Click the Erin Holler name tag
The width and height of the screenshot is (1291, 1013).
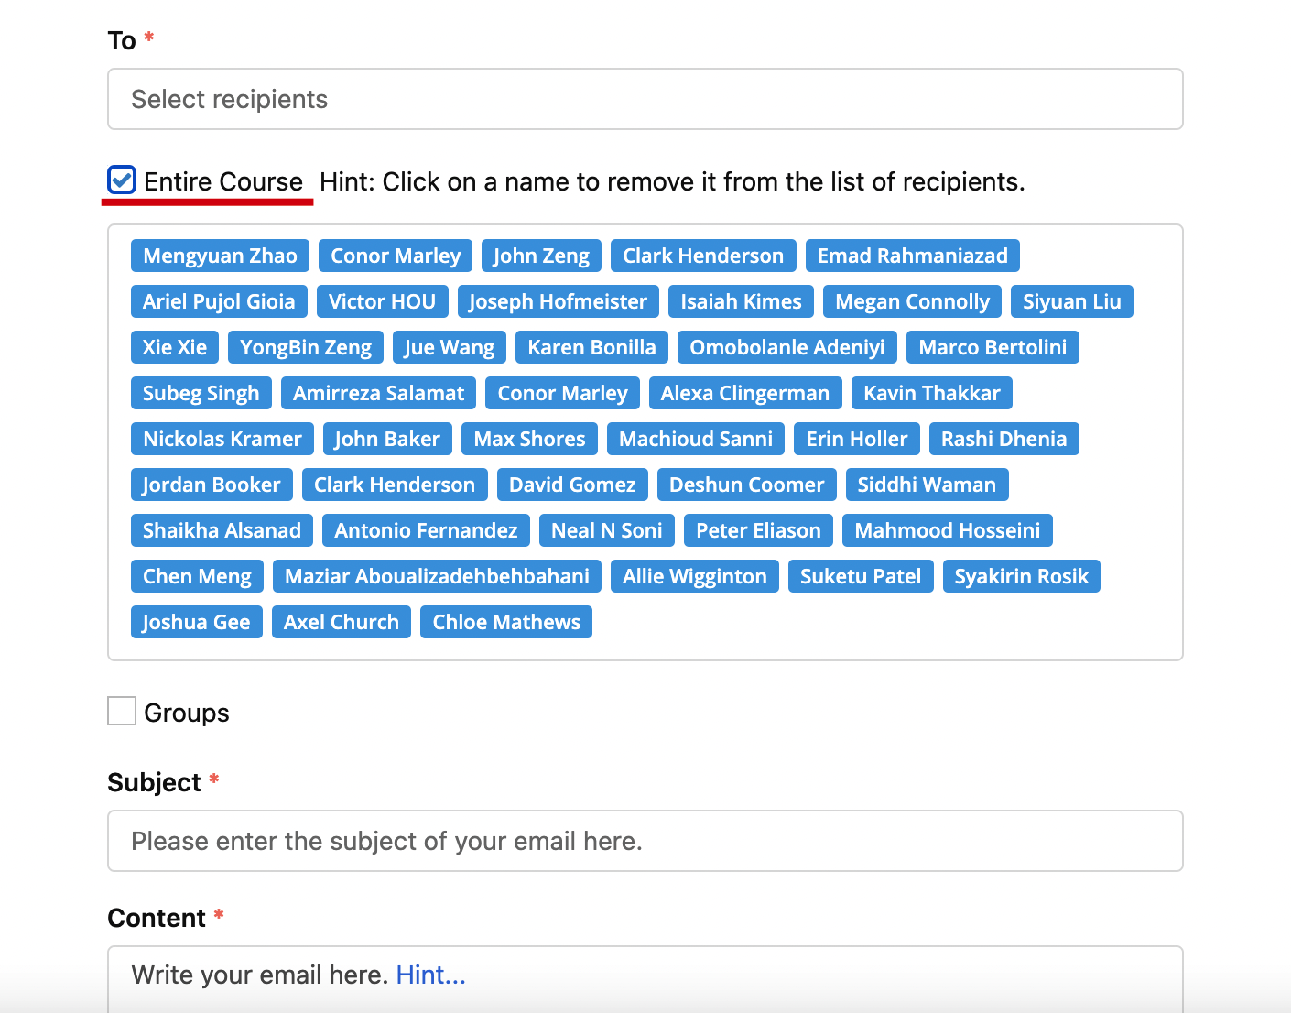[x=857, y=439]
